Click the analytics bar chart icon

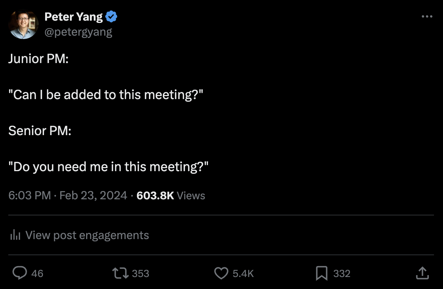[x=15, y=235]
